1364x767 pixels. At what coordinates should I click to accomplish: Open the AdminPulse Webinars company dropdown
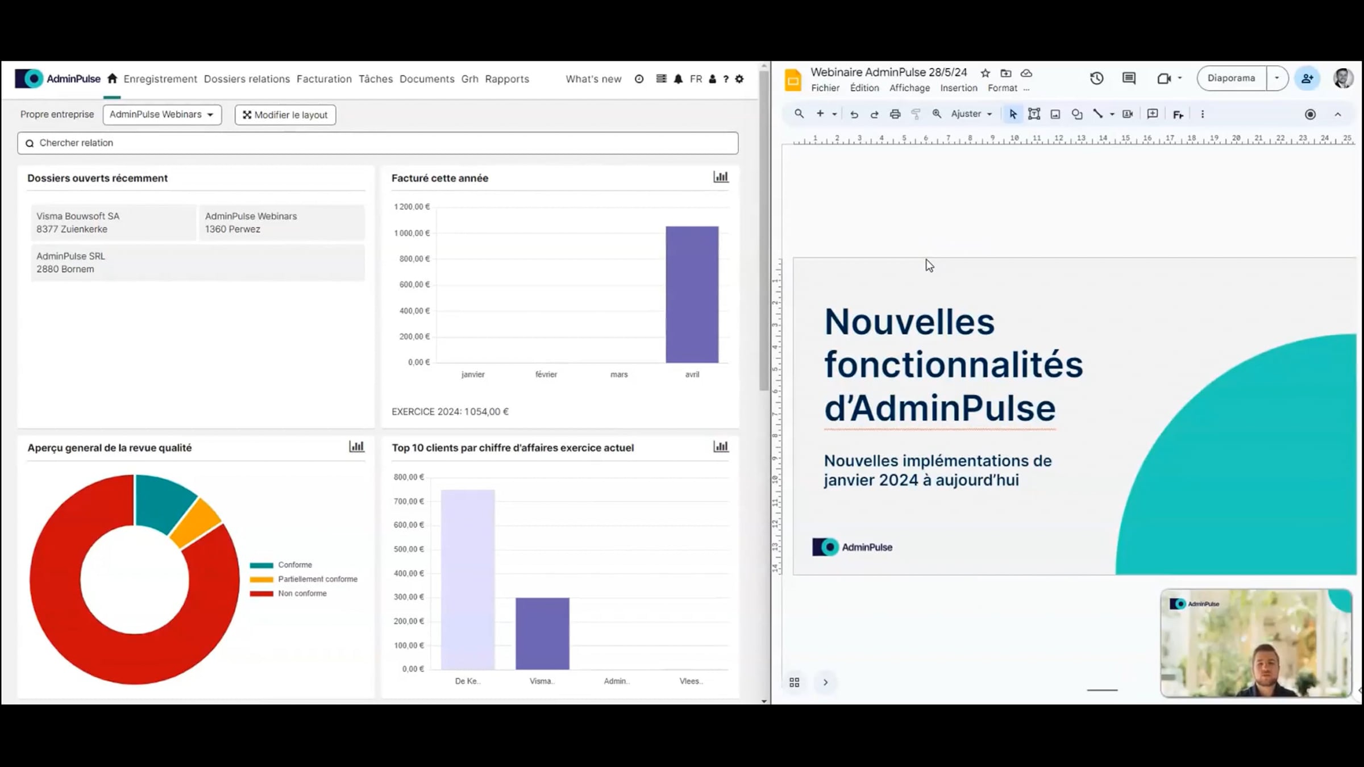point(162,115)
